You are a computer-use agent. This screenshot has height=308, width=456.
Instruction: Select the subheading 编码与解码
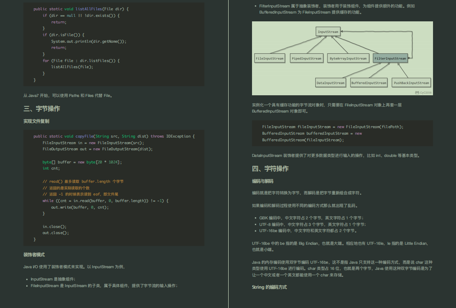[x=263, y=181]
